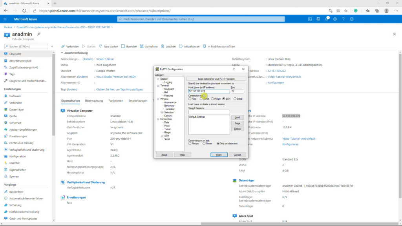Collapse the Connection tree node in PuTTY

(x=158, y=119)
